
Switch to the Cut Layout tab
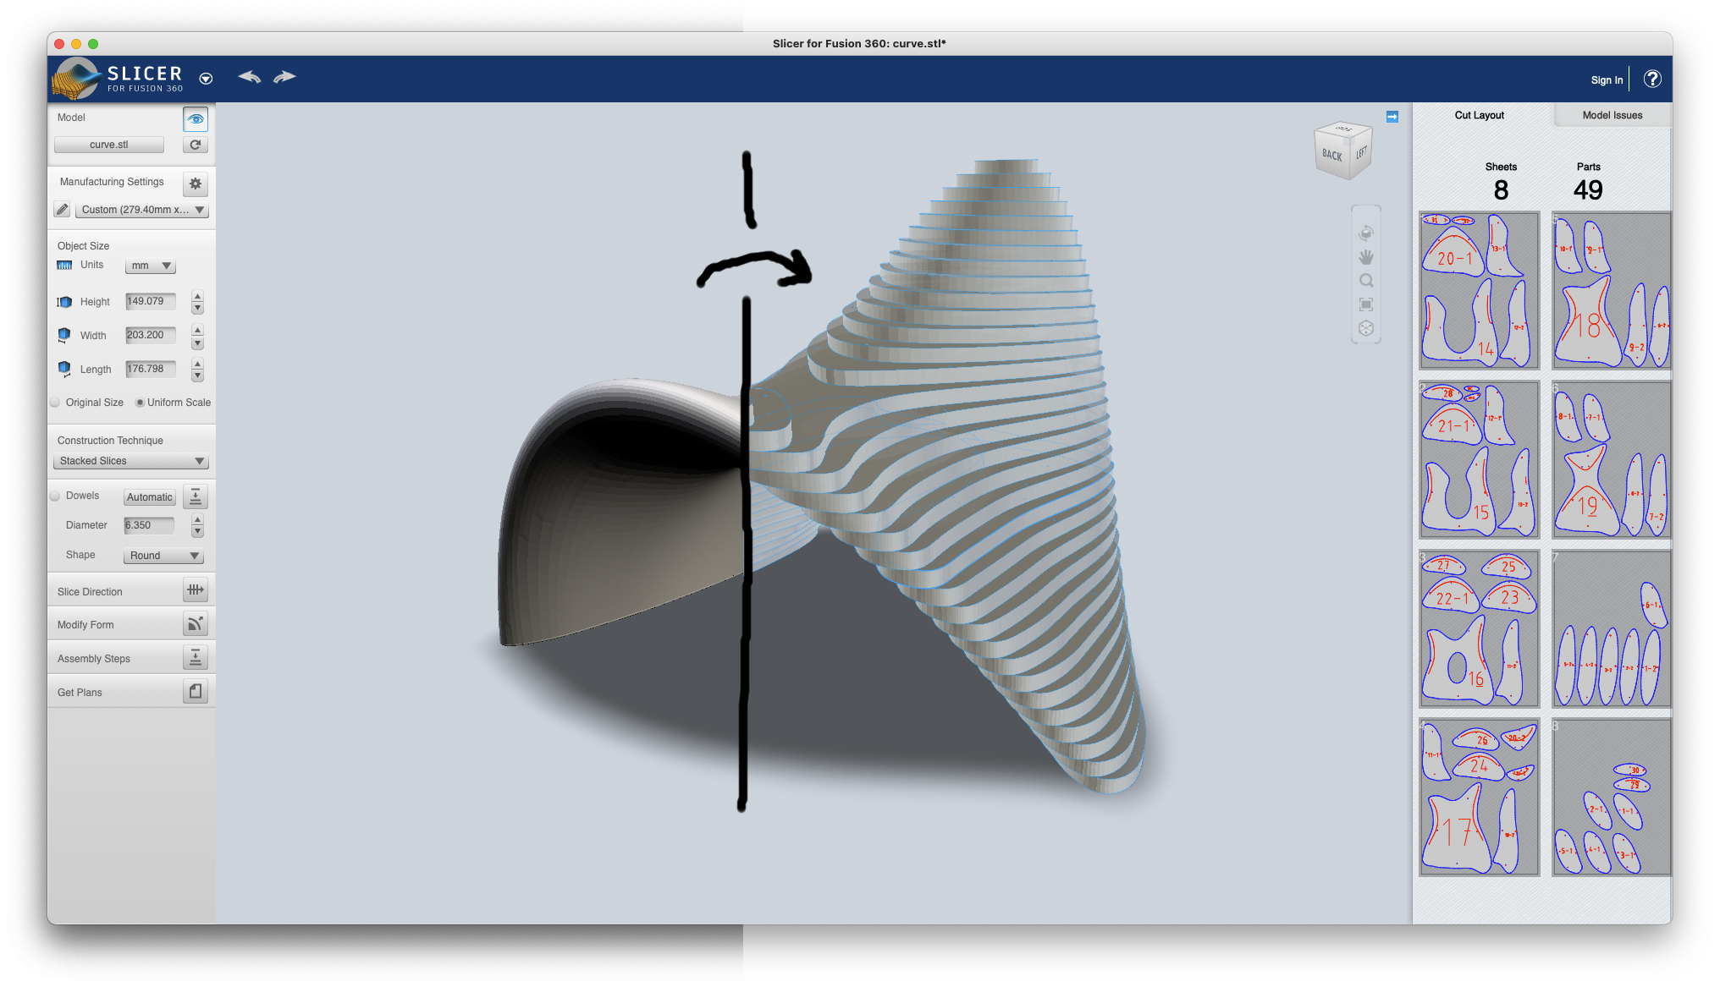(x=1479, y=115)
